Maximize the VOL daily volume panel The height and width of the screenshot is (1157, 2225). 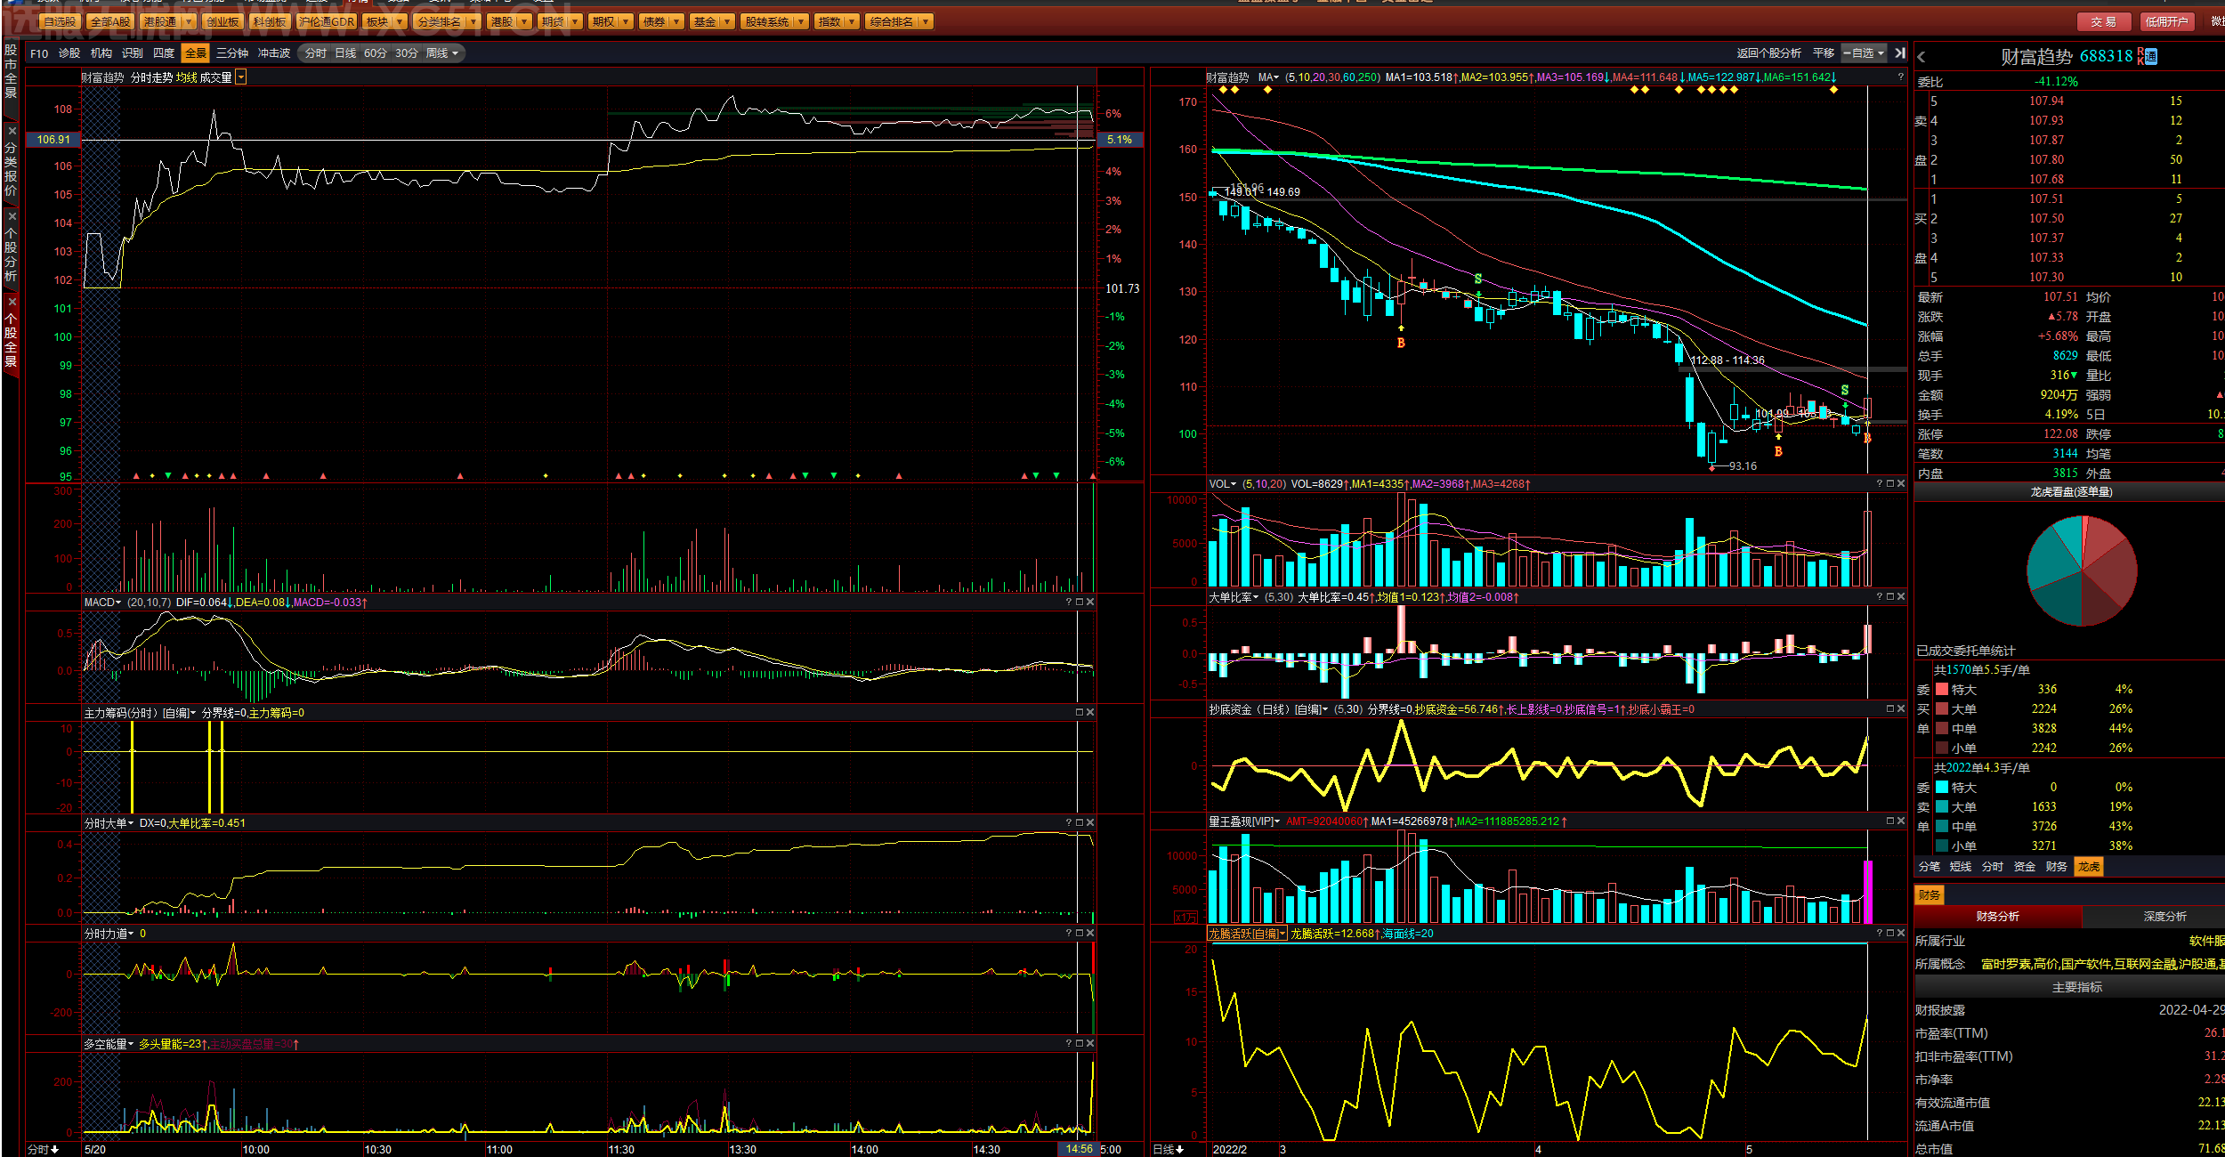click(x=1890, y=484)
